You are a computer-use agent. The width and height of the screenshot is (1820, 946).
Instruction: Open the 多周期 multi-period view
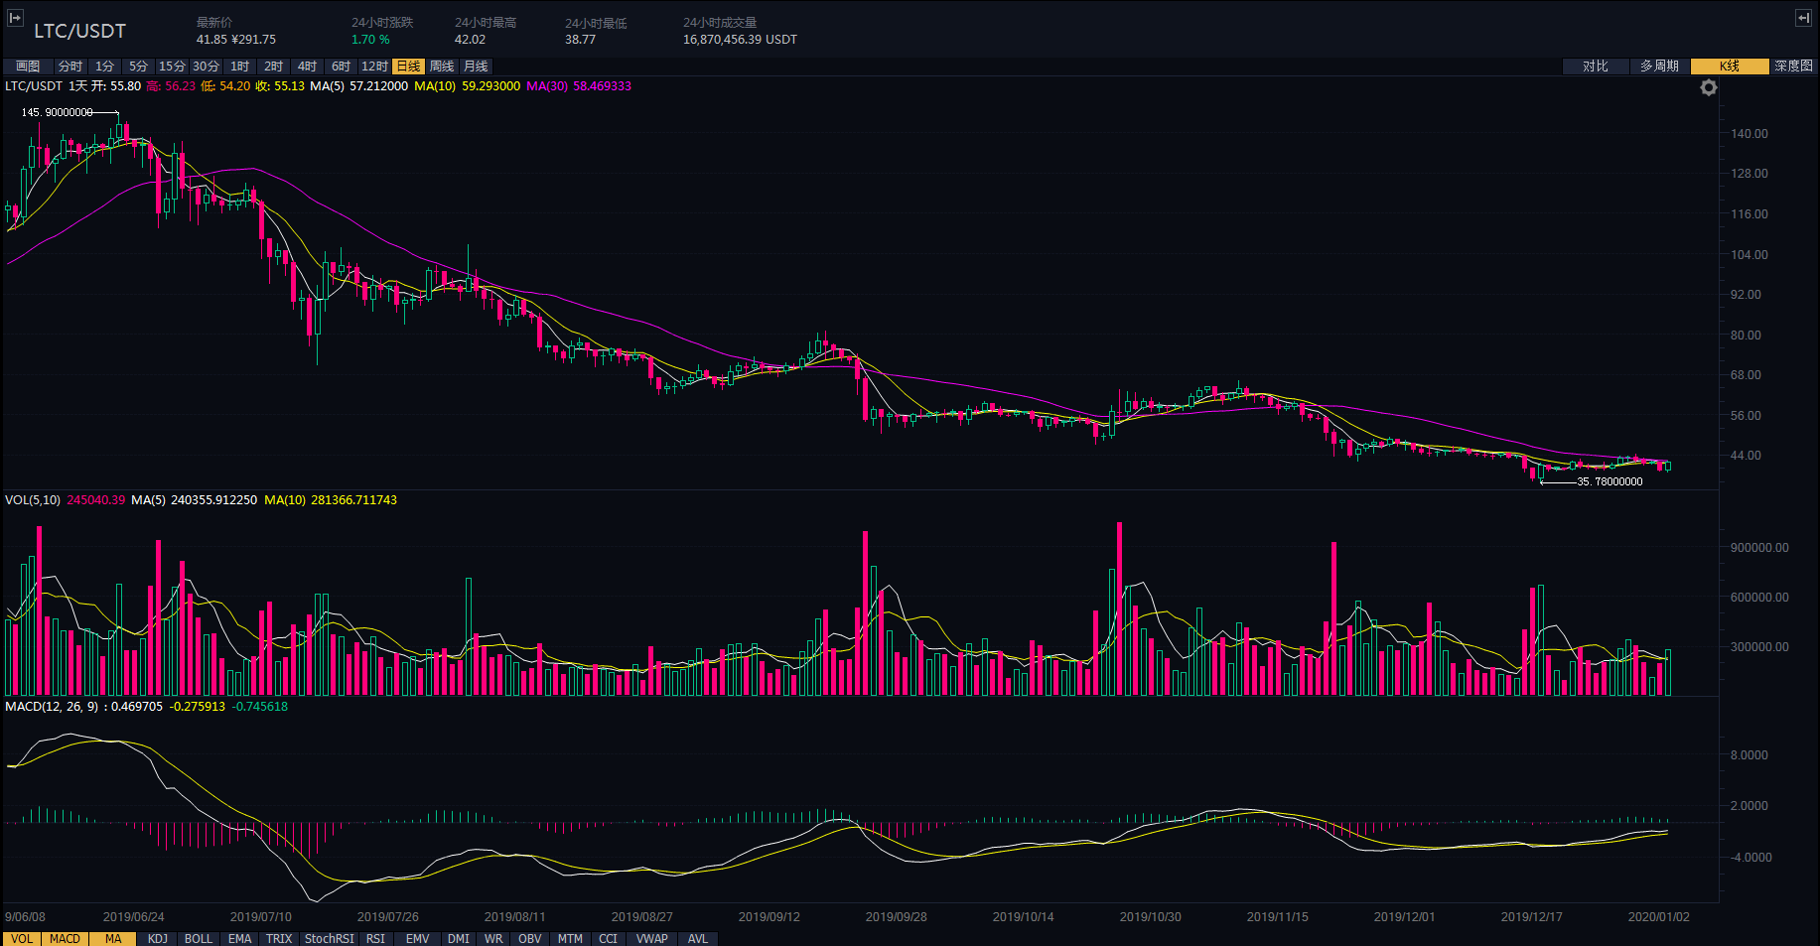pyautogui.click(x=1659, y=67)
